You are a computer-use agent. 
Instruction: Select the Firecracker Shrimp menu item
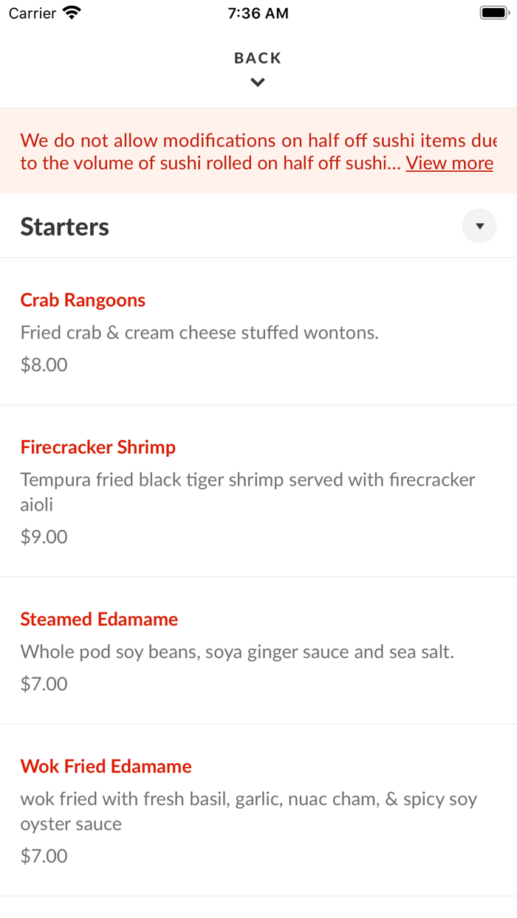[98, 447]
